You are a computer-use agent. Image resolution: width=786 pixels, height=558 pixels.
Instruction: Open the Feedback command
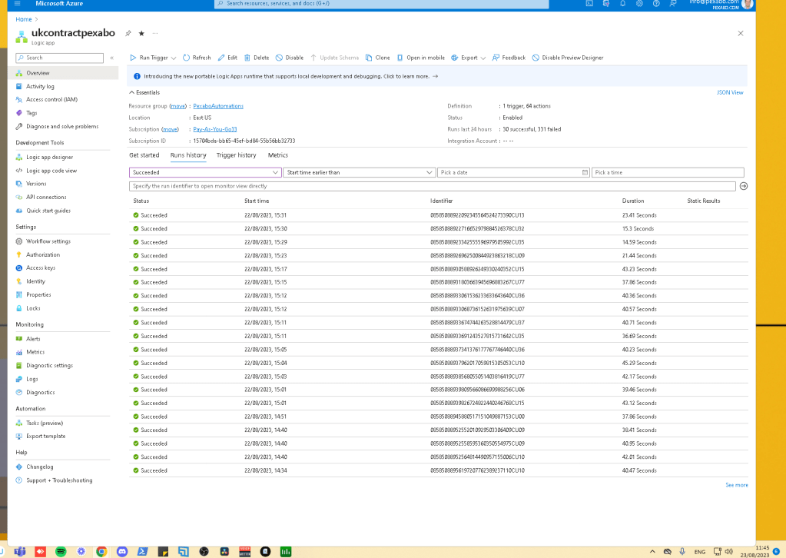coord(509,58)
